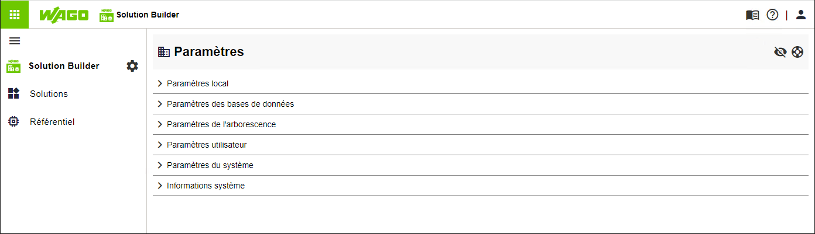This screenshot has width=815, height=234.
Task: Open the user account icon
Action: [x=801, y=15]
